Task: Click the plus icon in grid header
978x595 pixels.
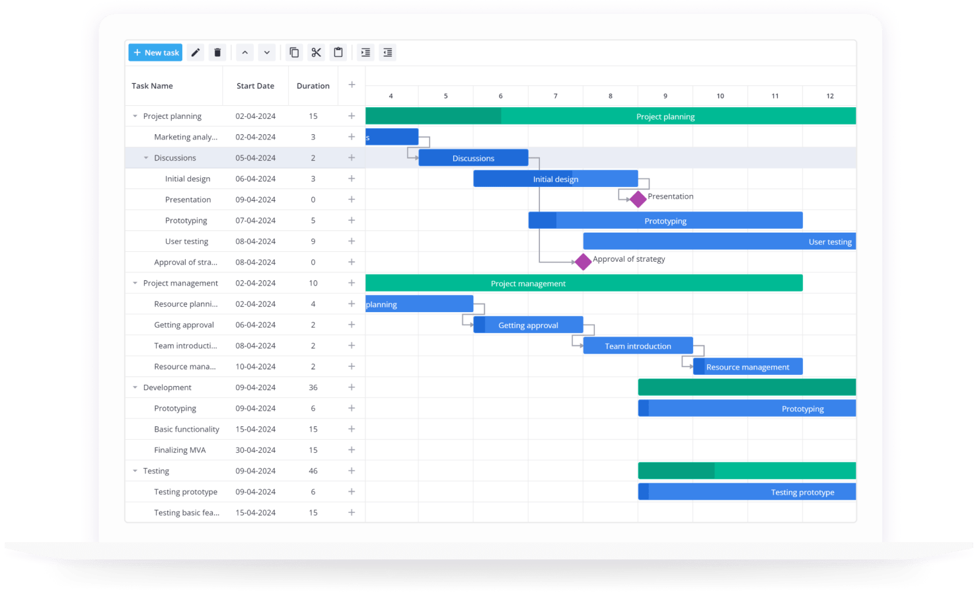Action: [x=352, y=85]
